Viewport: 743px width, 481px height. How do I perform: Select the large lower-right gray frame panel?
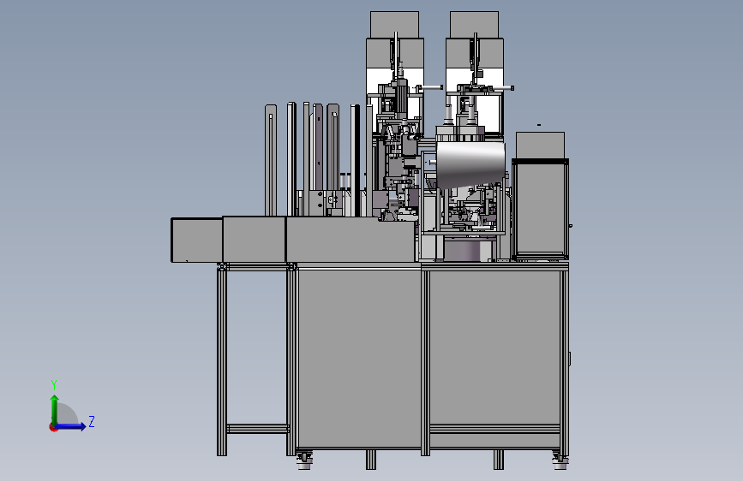click(x=494, y=348)
